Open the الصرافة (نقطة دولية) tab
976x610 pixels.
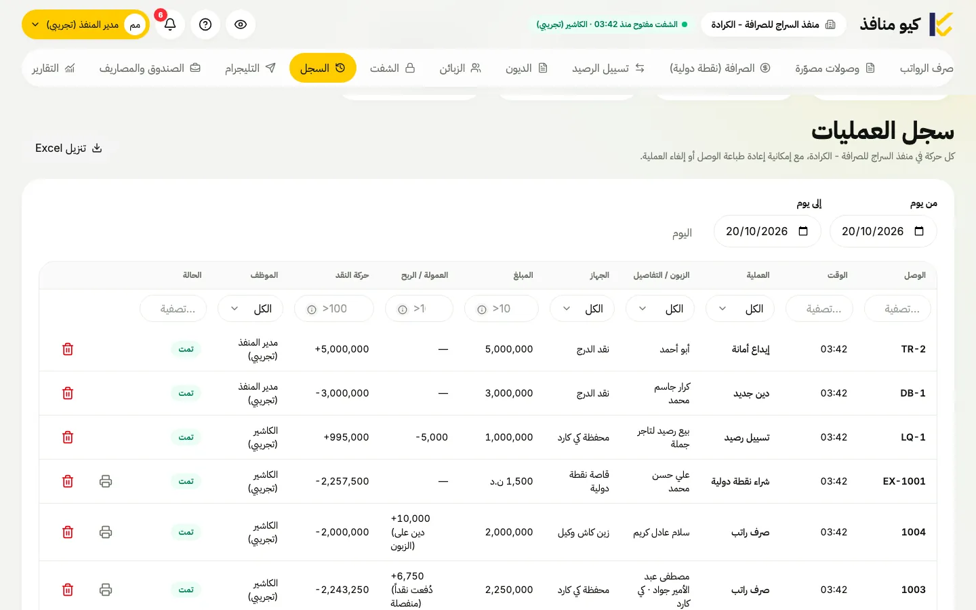point(720,68)
